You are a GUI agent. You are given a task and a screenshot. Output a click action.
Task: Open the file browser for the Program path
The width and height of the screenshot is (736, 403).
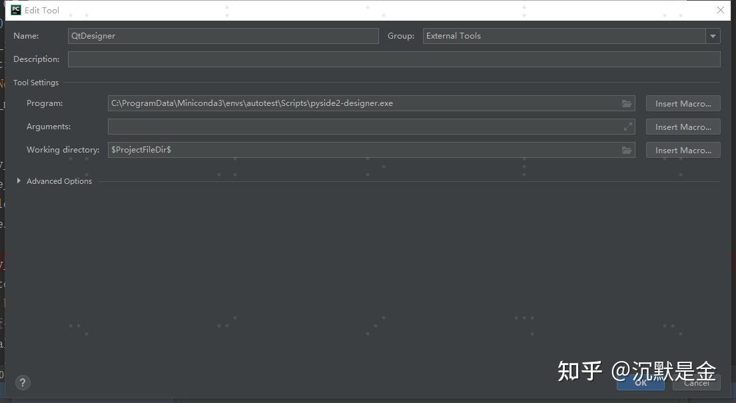point(626,103)
